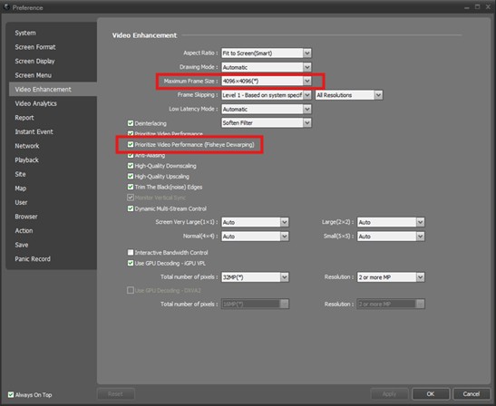496x406 pixels.
Task: Toggle High-Quality Downscaling checkbox
Action: pos(131,166)
